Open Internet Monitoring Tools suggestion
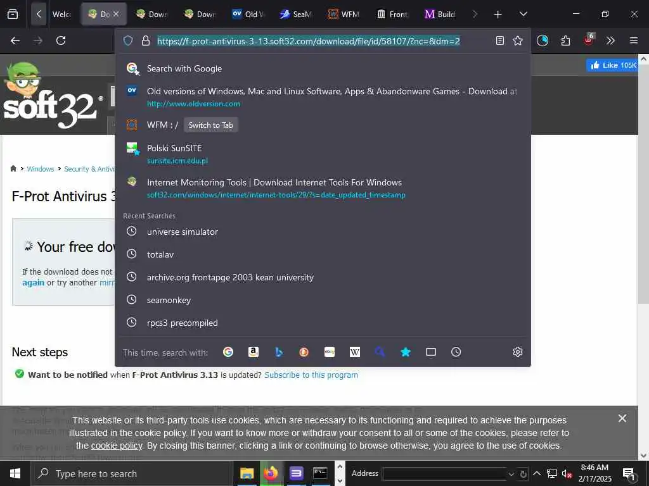This screenshot has width=649, height=486. [323, 188]
